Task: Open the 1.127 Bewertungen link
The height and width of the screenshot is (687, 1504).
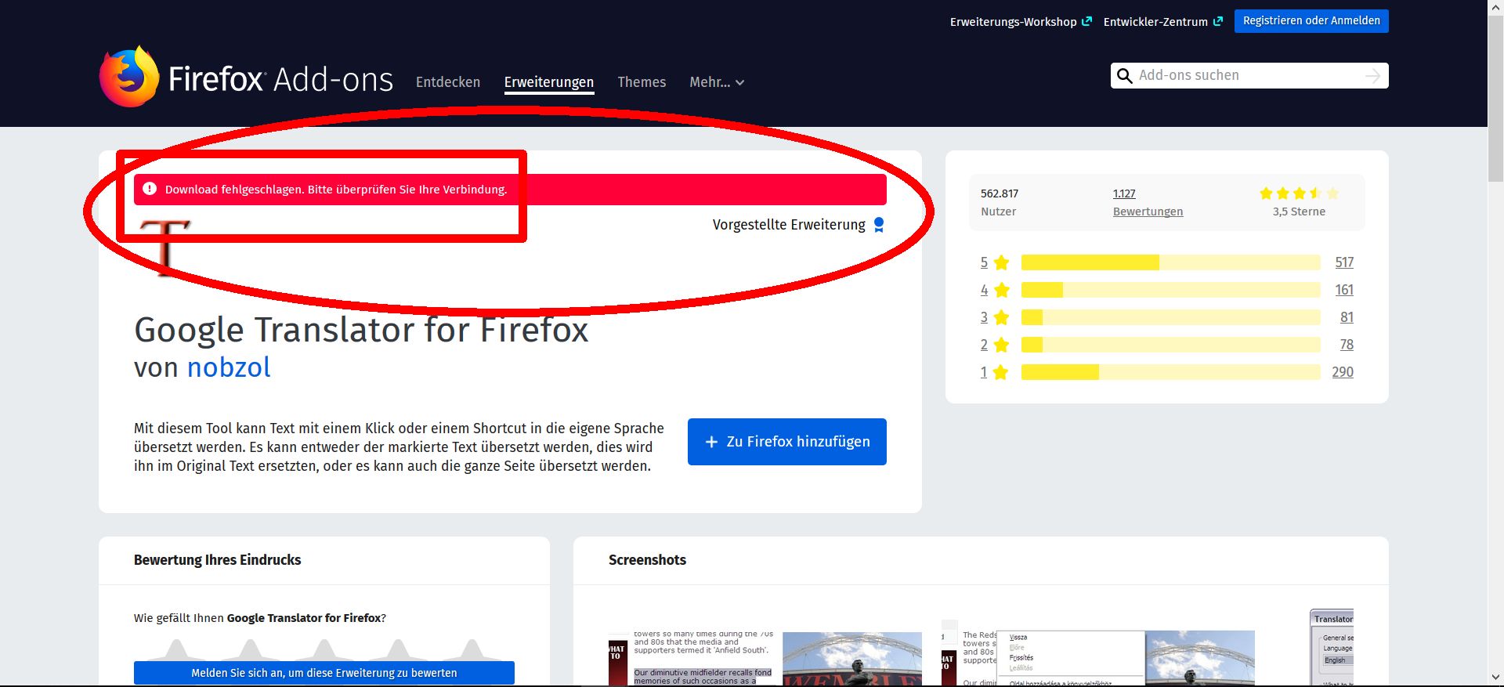Action: pos(1148,202)
